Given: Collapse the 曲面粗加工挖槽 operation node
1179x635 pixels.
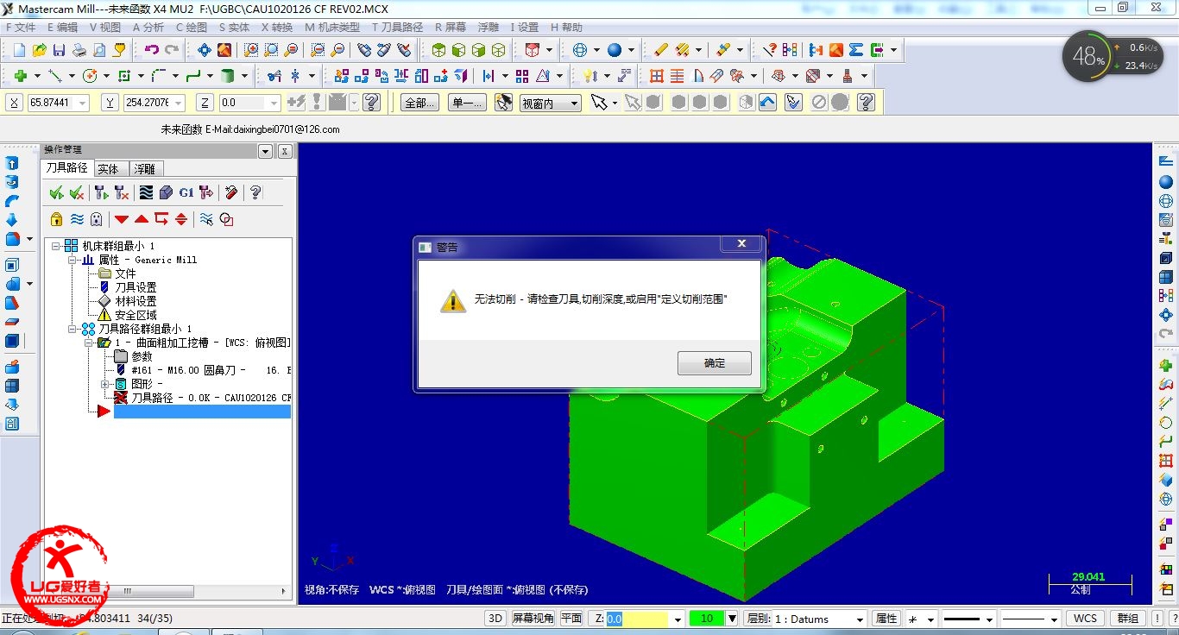Looking at the screenshot, I should pos(89,343).
